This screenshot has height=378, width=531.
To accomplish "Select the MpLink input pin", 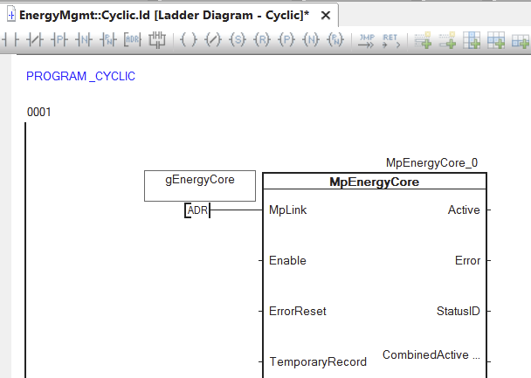I will tap(287, 210).
